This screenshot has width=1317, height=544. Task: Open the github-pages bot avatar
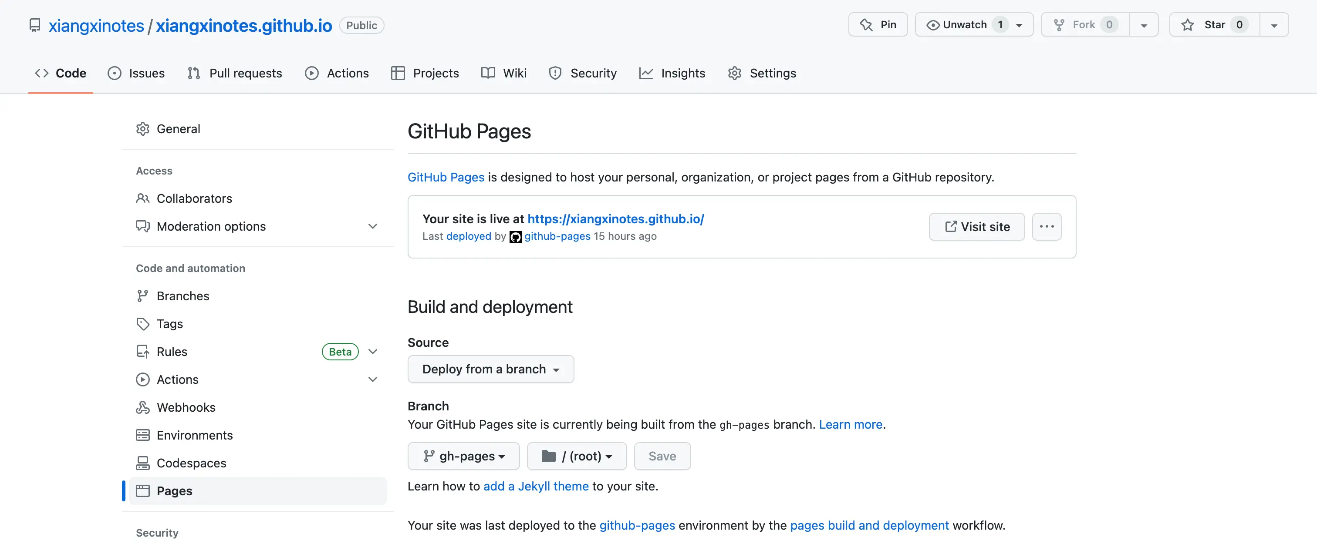[515, 236]
